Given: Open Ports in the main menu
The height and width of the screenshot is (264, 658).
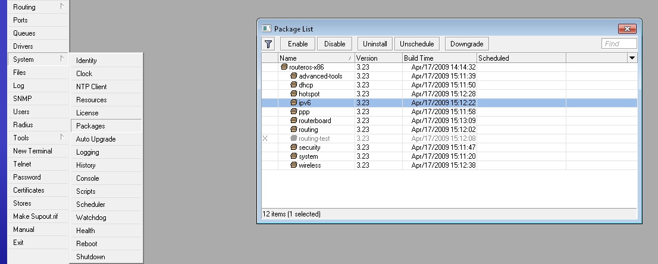Looking at the screenshot, I should tap(37, 20).
